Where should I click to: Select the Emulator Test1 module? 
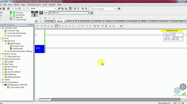17,88
